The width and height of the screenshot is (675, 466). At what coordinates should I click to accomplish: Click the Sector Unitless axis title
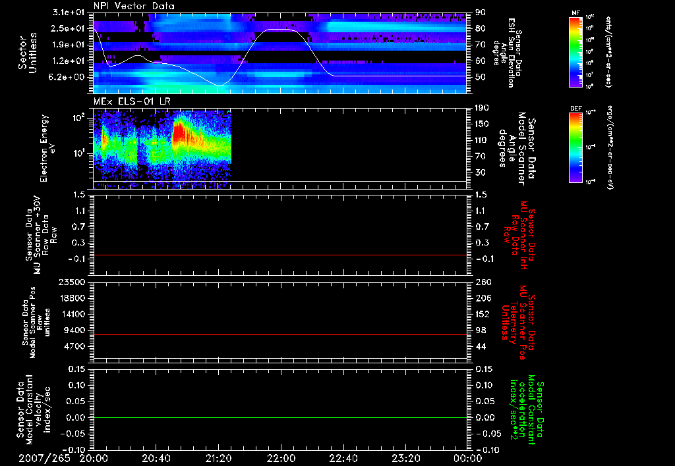click(x=28, y=53)
